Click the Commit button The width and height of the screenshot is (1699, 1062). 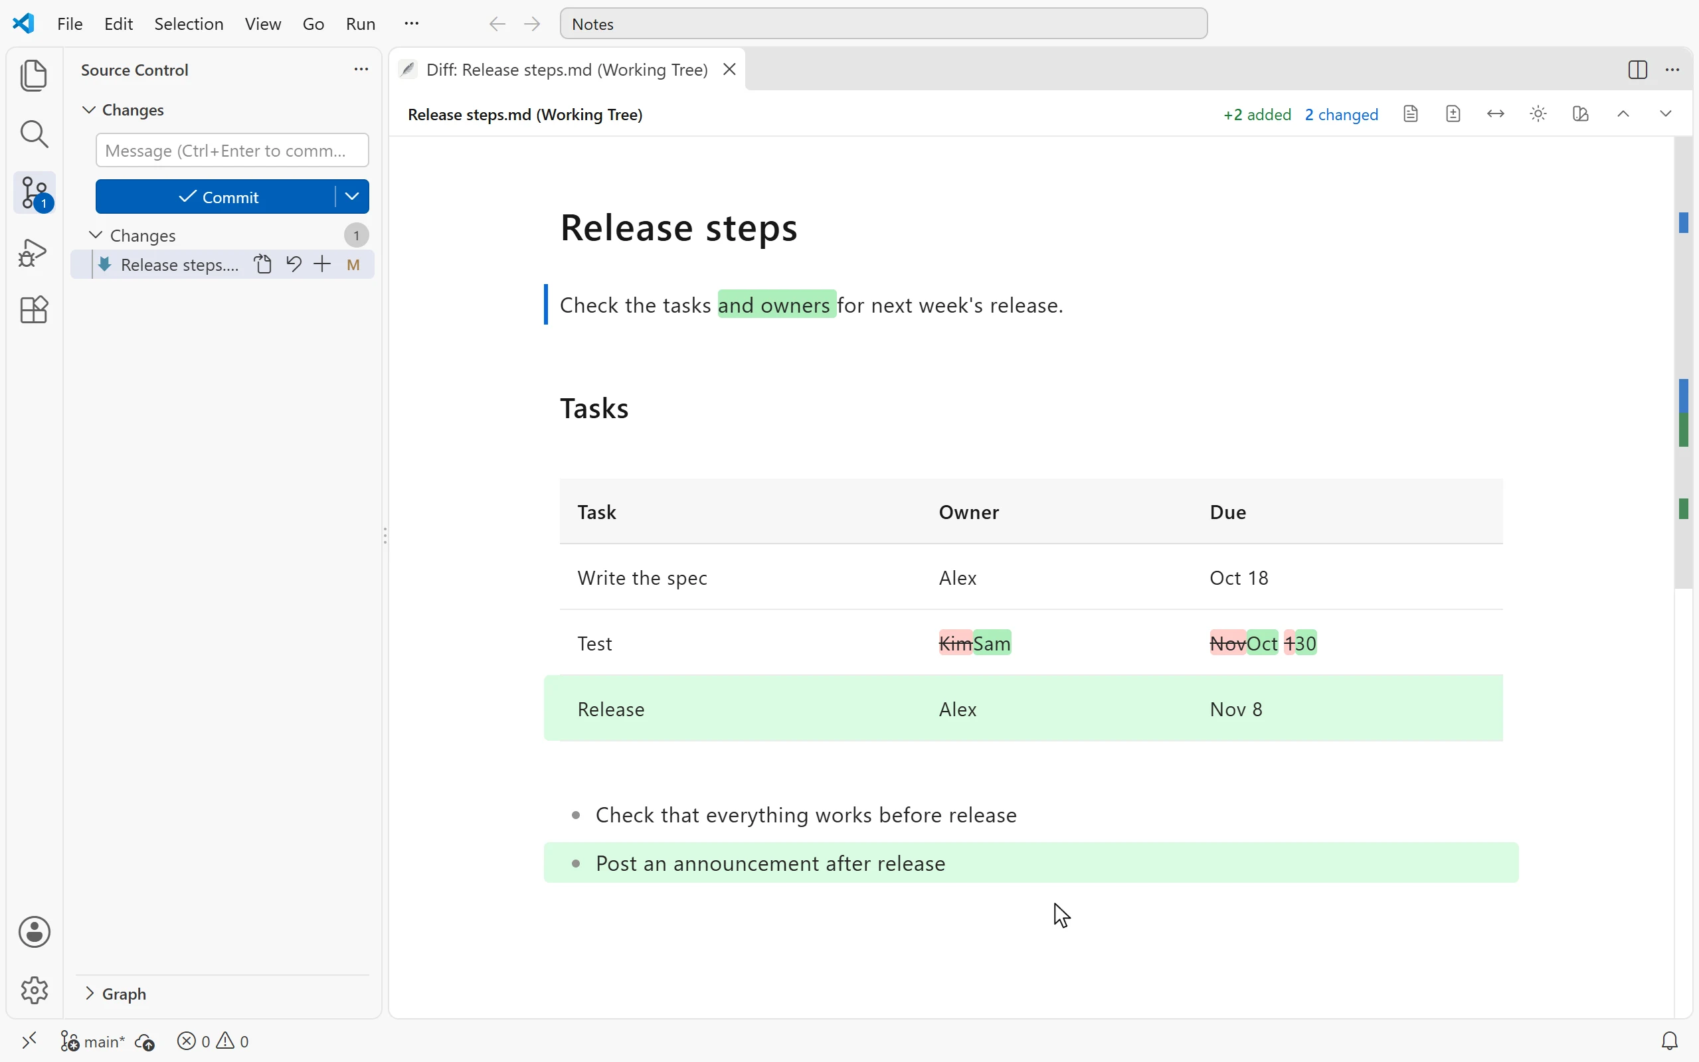click(x=215, y=196)
